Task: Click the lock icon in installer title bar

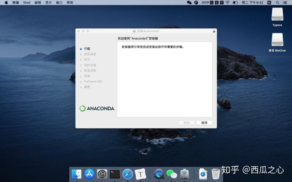Action: pyautogui.click(x=214, y=31)
